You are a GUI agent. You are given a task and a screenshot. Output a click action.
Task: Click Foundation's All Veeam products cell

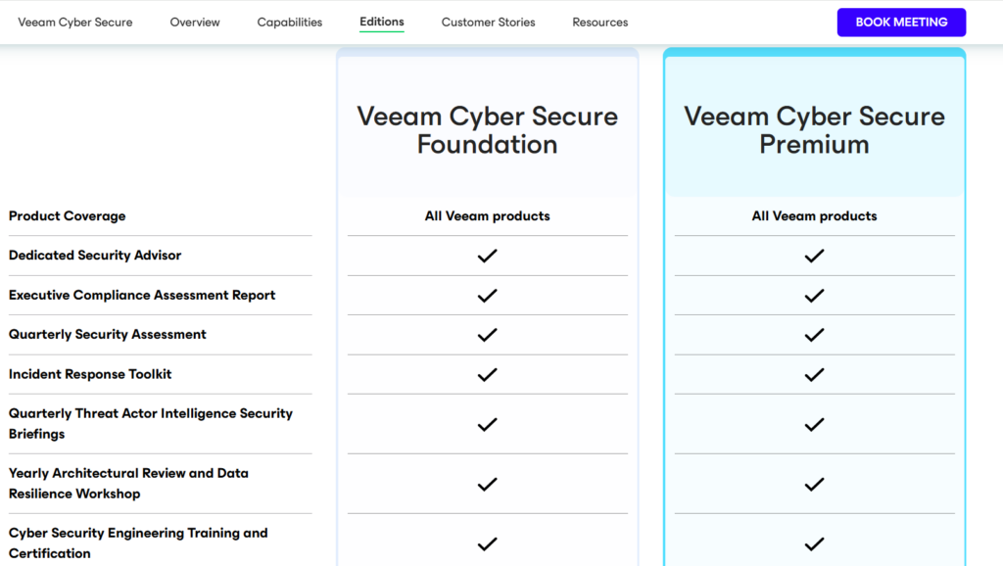(x=488, y=216)
